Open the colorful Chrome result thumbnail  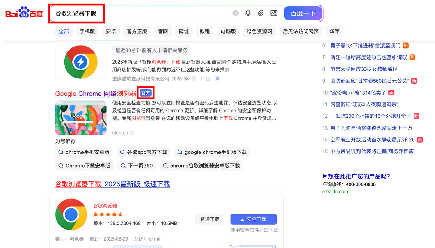[81, 118]
